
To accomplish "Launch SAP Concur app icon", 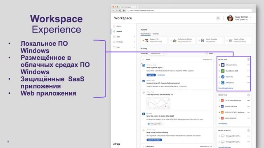I will (223, 83).
